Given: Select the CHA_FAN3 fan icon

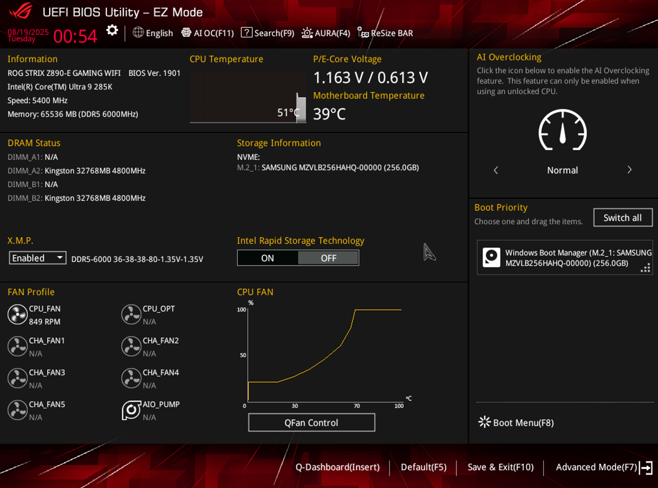Looking at the screenshot, I should (x=18, y=379).
